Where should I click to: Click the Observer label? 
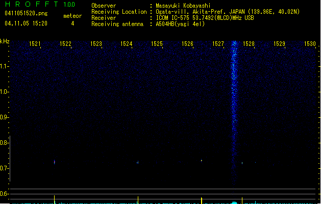104,6
